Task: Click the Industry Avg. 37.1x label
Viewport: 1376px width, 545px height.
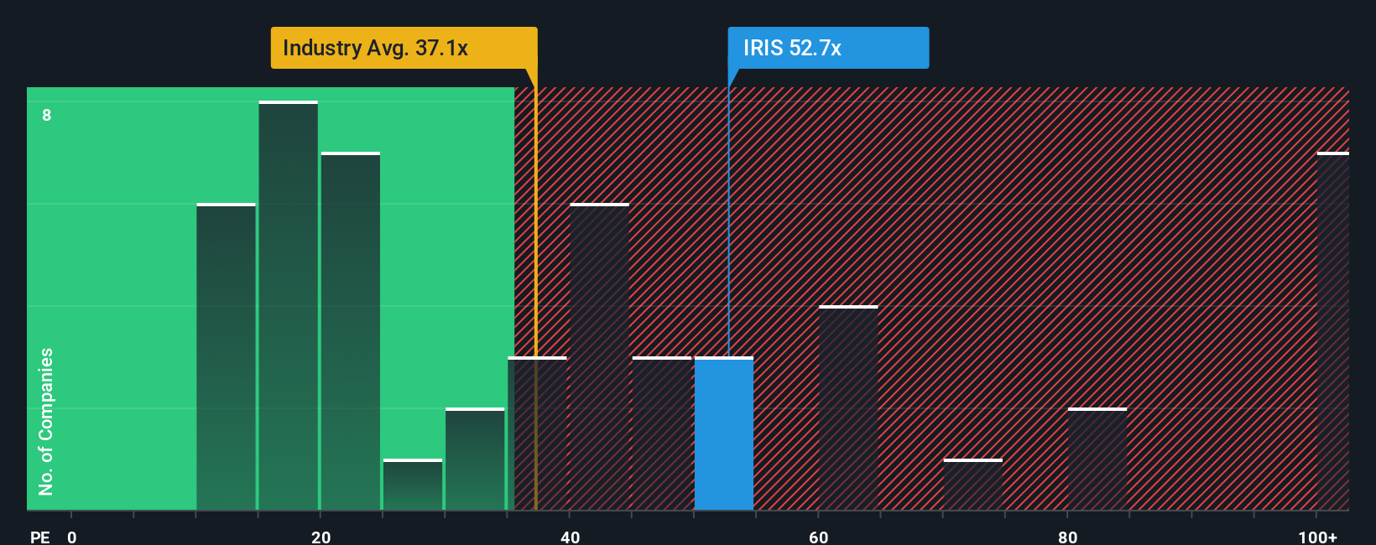Action: coord(404,48)
